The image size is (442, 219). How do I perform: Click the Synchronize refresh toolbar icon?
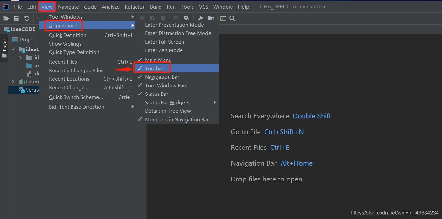27,18
